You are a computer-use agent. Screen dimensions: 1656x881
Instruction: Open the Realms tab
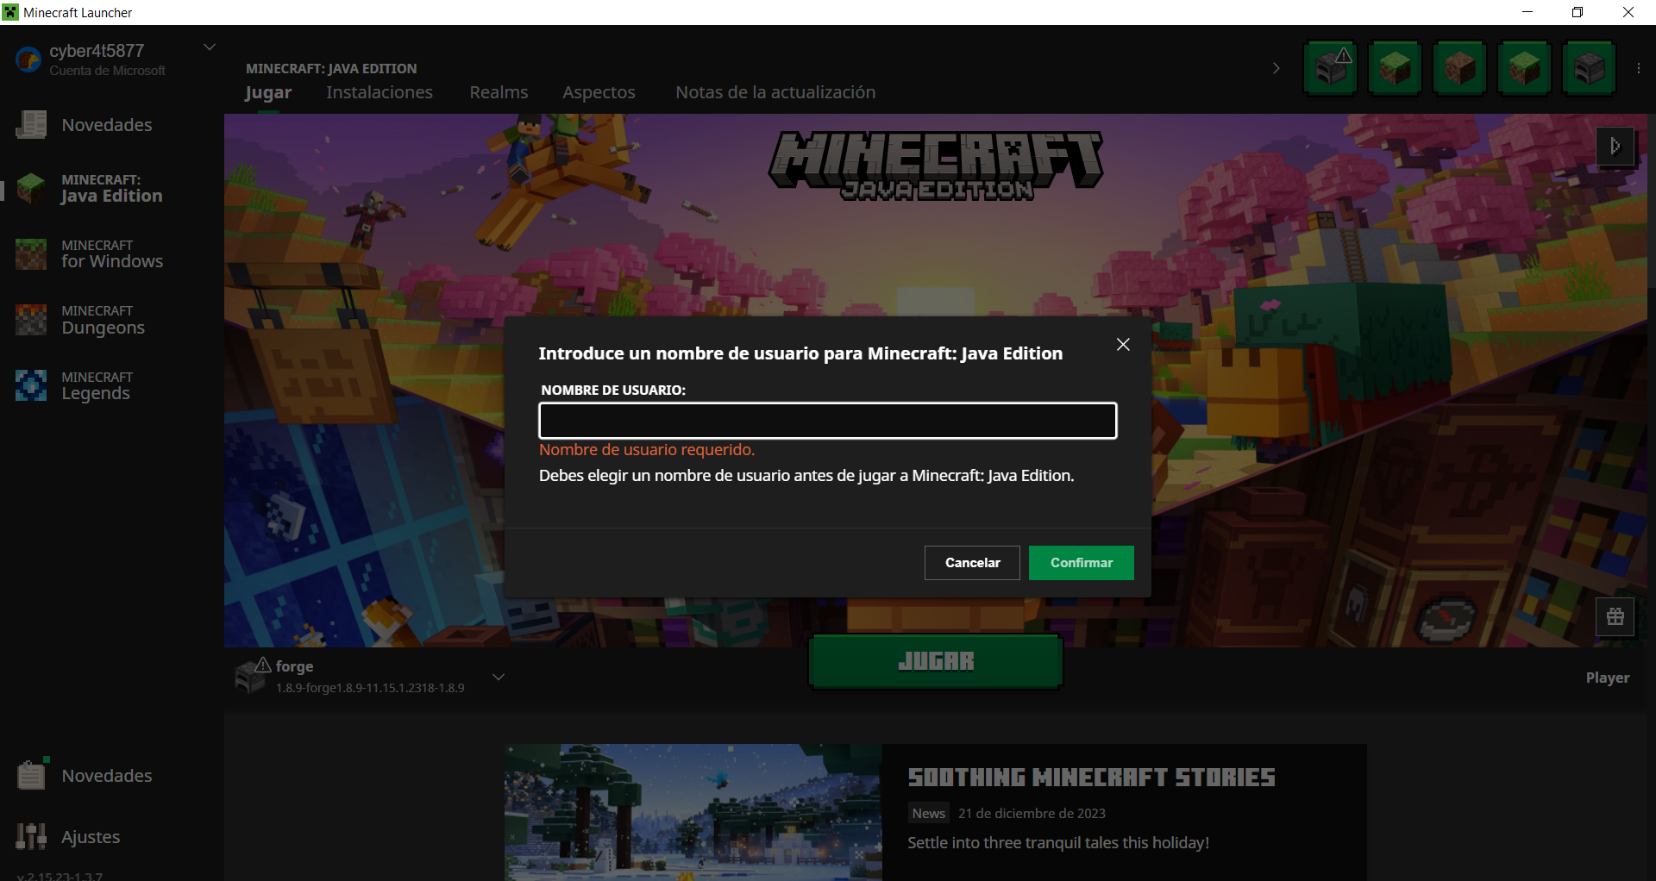click(x=499, y=92)
